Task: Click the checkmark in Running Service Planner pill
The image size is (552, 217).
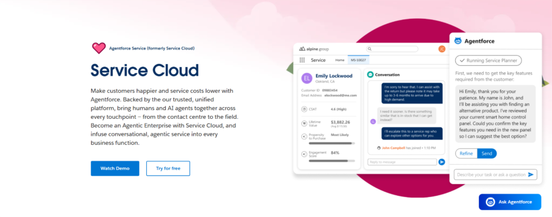Action: (x=462, y=61)
